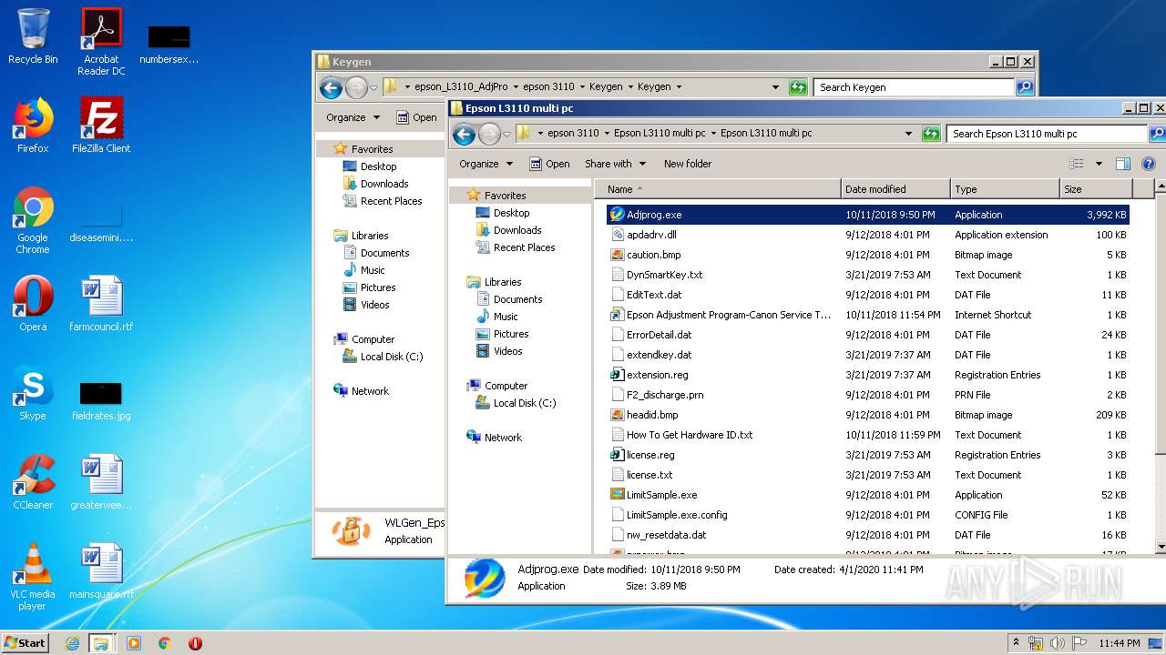The image size is (1166, 655).
Task: Click Search Epson L3110 multi pc field
Action: 1047,134
